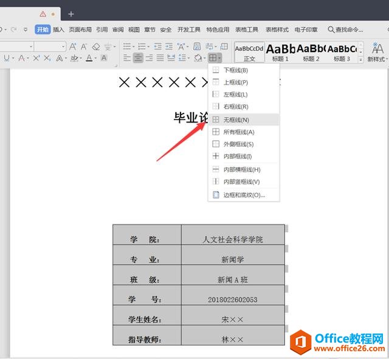This screenshot has width=389, height=359.
Task: Click the Chinese layout icon
Action: [x=181, y=46]
